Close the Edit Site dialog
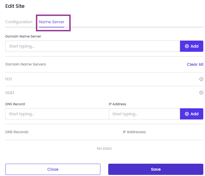The height and width of the screenshot is (176, 205). (53, 169)
